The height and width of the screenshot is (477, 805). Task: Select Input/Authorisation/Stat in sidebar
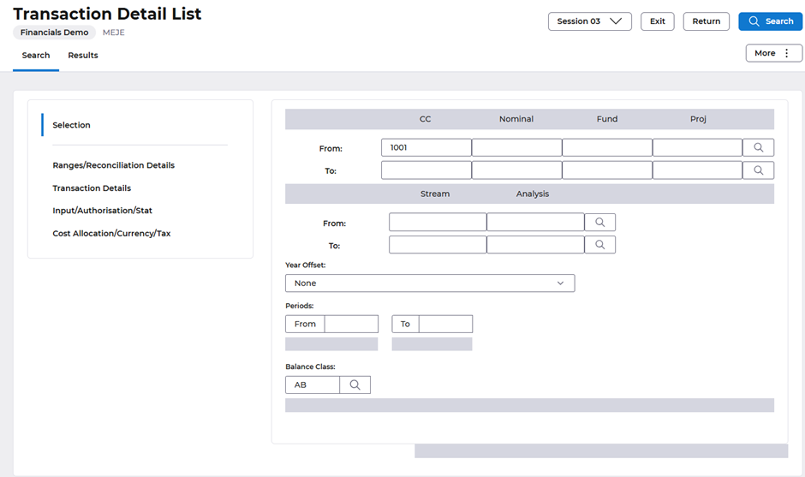(102, 211)
